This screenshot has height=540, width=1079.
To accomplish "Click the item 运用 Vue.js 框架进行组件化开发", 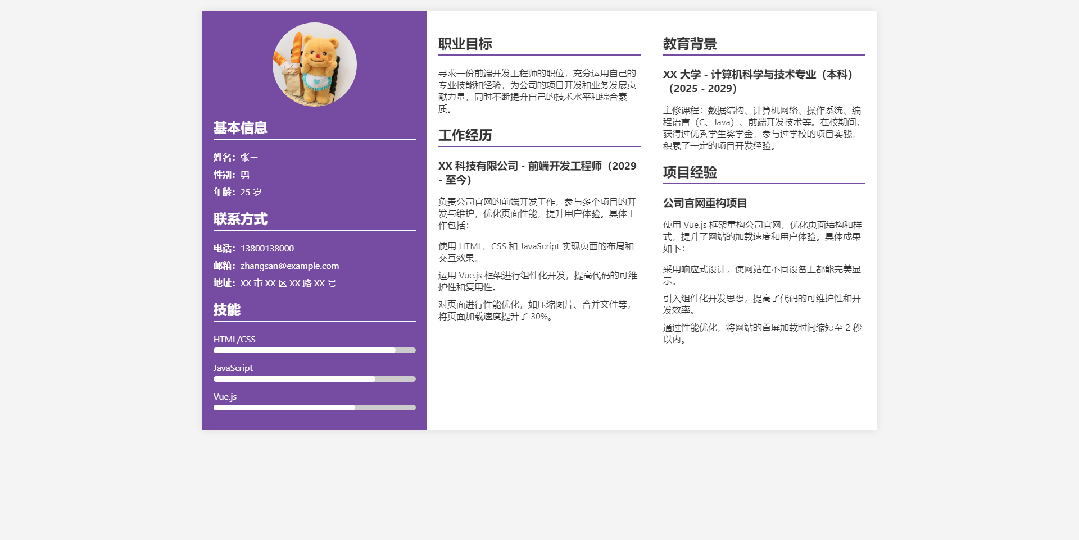I will point(538,281).
